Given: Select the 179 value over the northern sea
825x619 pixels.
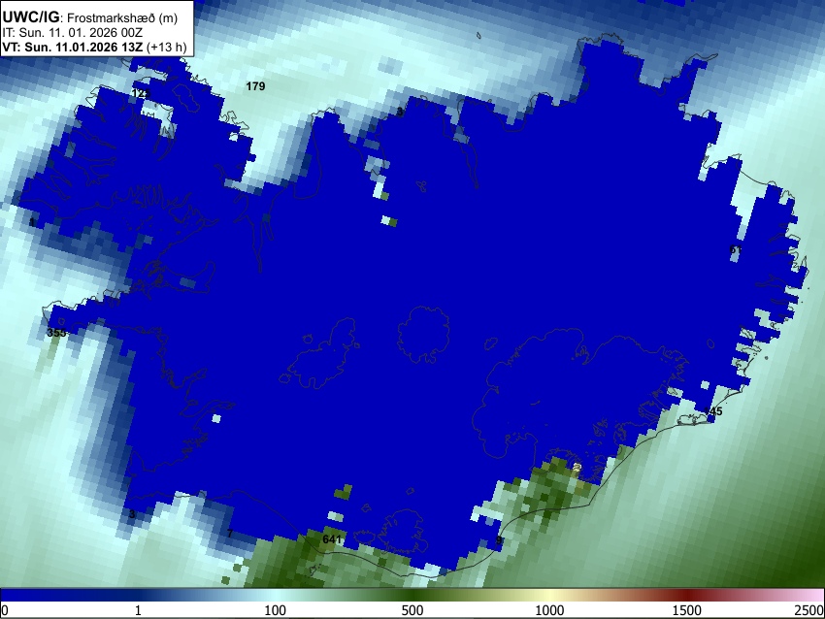Looking at the screenshot, I should point(255,86).
